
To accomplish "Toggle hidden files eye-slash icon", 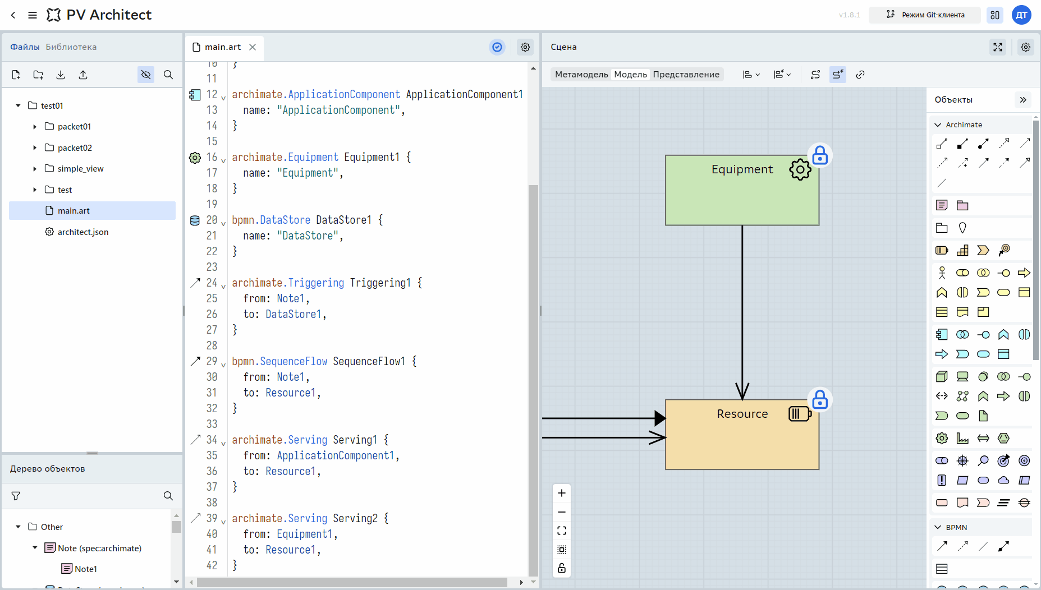I will click(146, 75).
